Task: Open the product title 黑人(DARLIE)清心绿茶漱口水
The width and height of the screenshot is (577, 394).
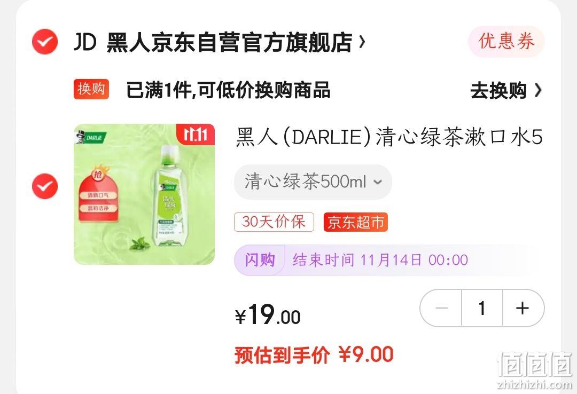Action: [x=389, y=137]
